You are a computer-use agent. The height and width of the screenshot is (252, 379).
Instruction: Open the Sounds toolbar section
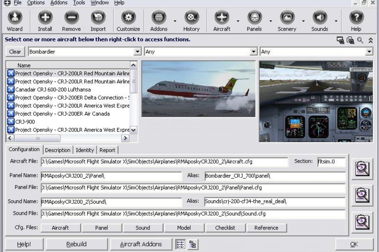click(x=320, y=21)
